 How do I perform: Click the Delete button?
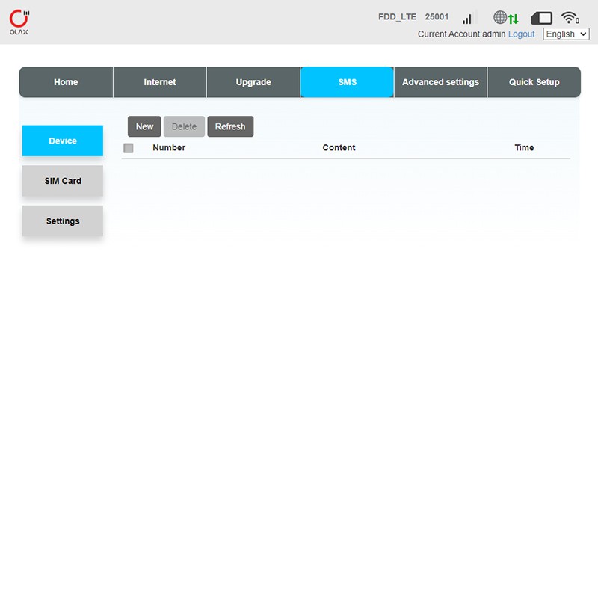click(x=184, y=126)
